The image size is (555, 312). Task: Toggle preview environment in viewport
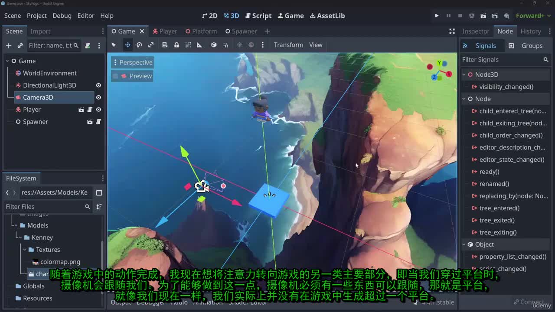point(251,45)
